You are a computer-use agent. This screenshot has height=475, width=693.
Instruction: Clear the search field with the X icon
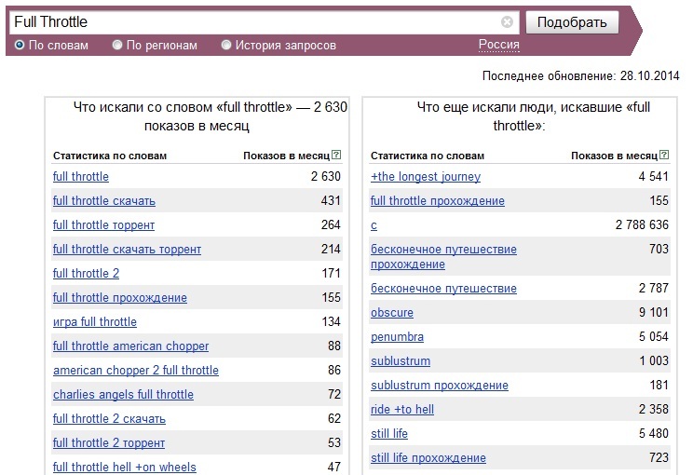(507, 22)
